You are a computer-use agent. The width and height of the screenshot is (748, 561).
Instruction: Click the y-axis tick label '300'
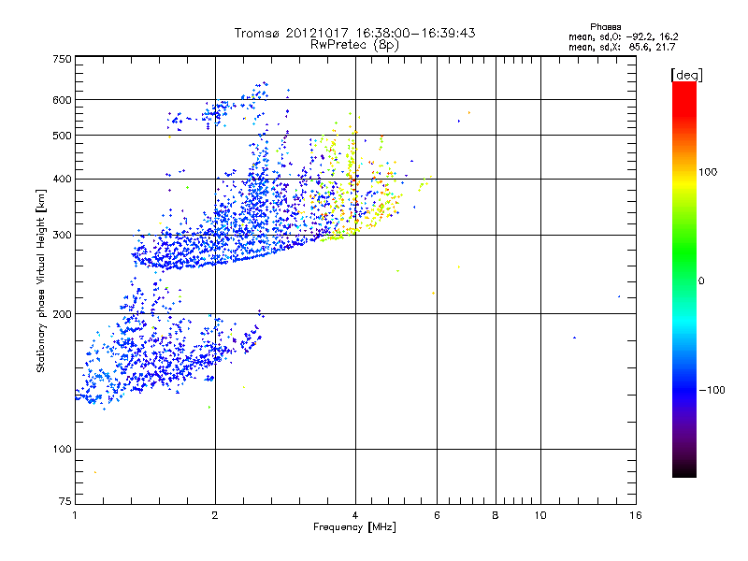(x=62, y=235)
